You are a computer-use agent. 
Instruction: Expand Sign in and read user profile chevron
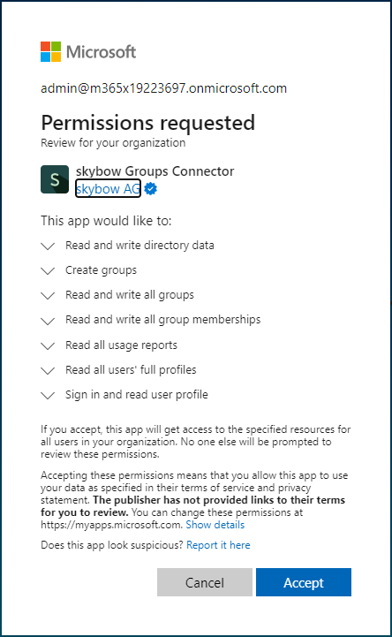point(48,395)
